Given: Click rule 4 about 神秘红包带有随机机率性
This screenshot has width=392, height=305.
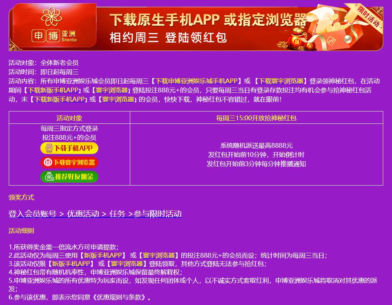Looking at the screenshot, I should tap(96, 272).
